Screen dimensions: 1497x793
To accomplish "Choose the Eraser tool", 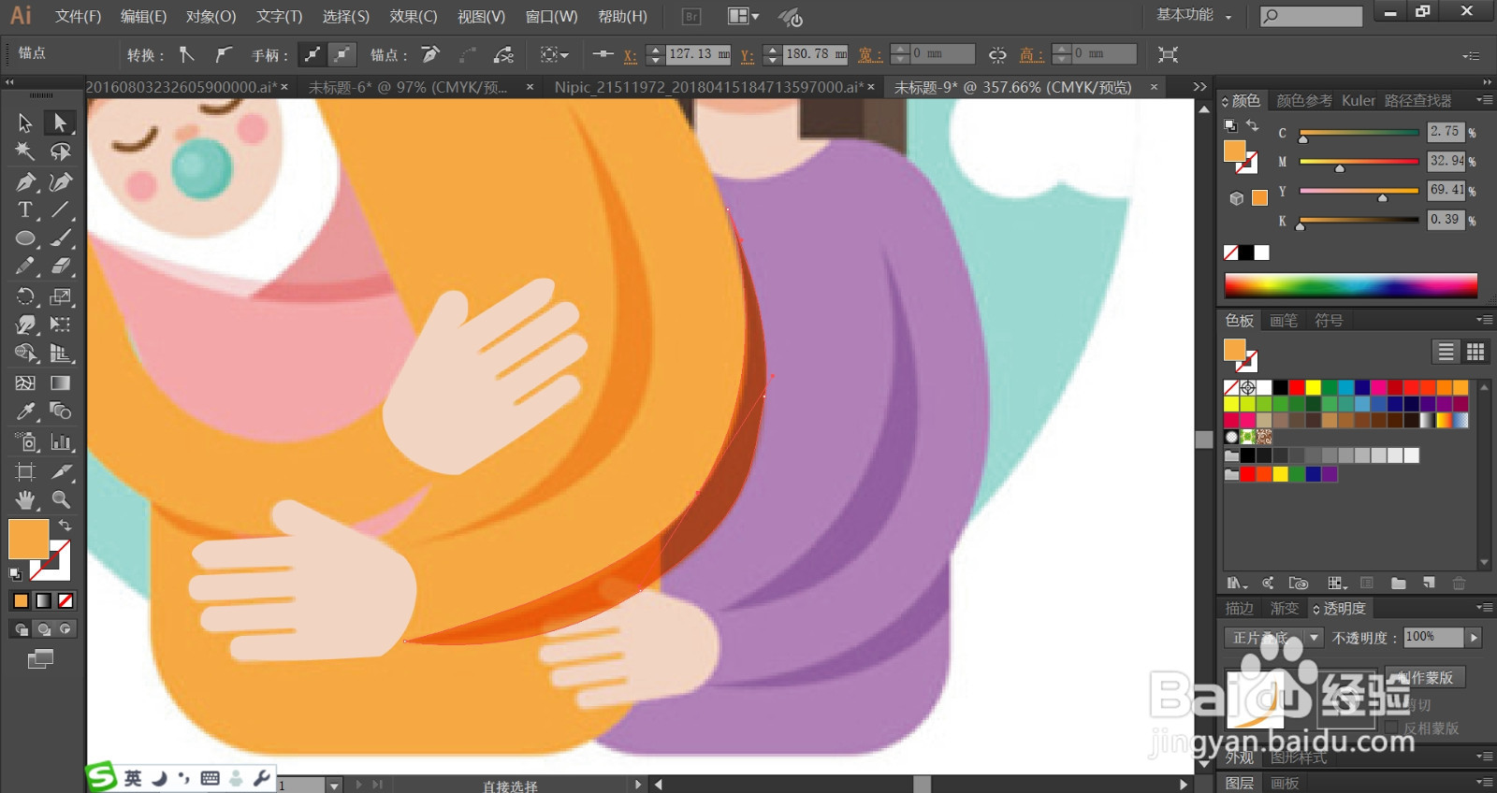I will pyautogui.click(x=60, y=267).
